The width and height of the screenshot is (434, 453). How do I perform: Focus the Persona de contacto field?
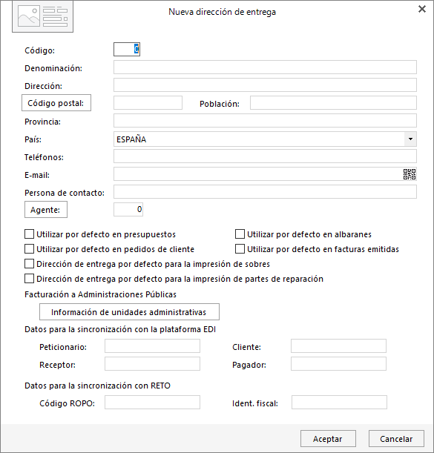(265, 191)
